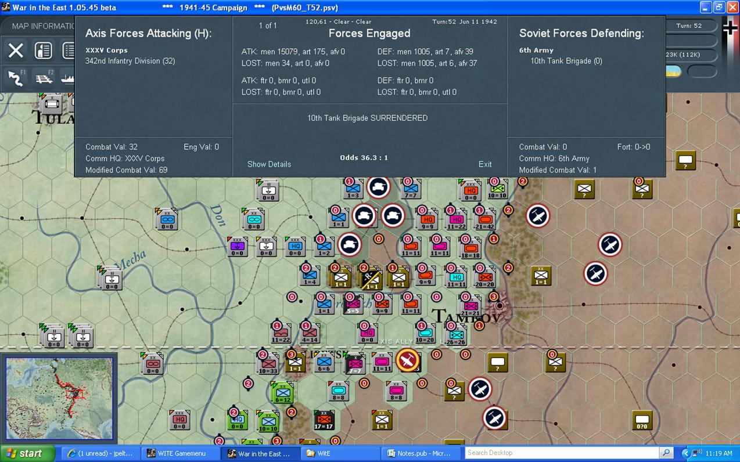This screenshot has height=462, width=740.
Task: Click the red bomber air mission marker
Action: (408, 360)
